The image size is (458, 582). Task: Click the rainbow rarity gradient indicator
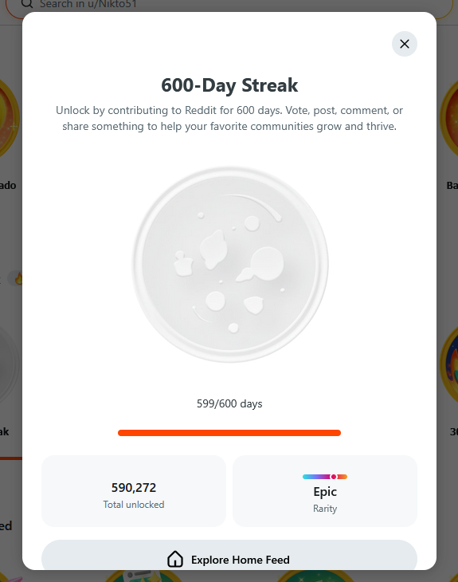325,477
